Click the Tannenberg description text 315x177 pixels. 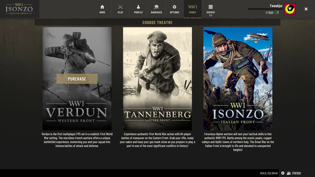point(157,140)
